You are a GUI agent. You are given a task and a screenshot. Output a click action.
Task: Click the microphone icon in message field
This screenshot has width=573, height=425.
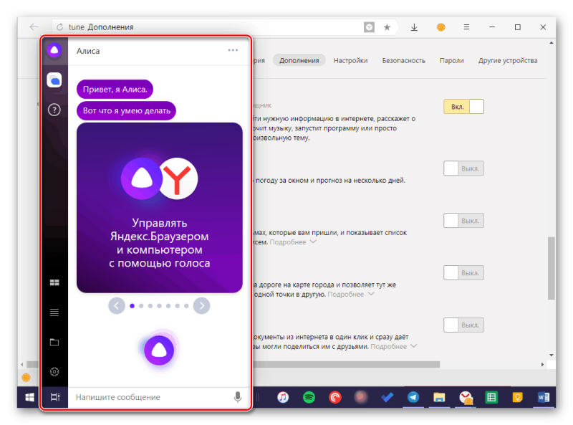click(x=238, y=397)
